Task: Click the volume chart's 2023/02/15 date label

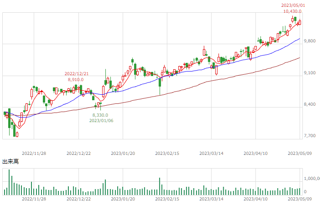Action: coord(167,199)
